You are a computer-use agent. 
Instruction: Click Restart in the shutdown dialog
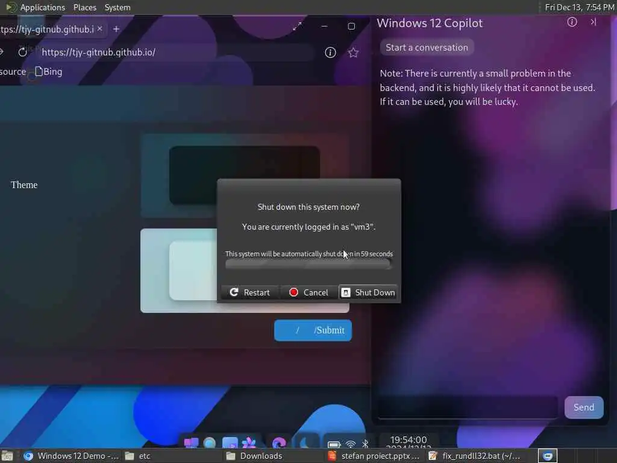pyautogui.click(x=250, y=292)
